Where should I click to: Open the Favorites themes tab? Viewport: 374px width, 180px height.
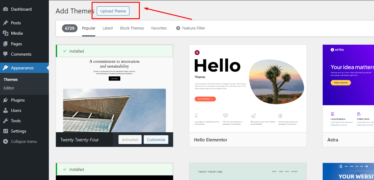point(159,28)
